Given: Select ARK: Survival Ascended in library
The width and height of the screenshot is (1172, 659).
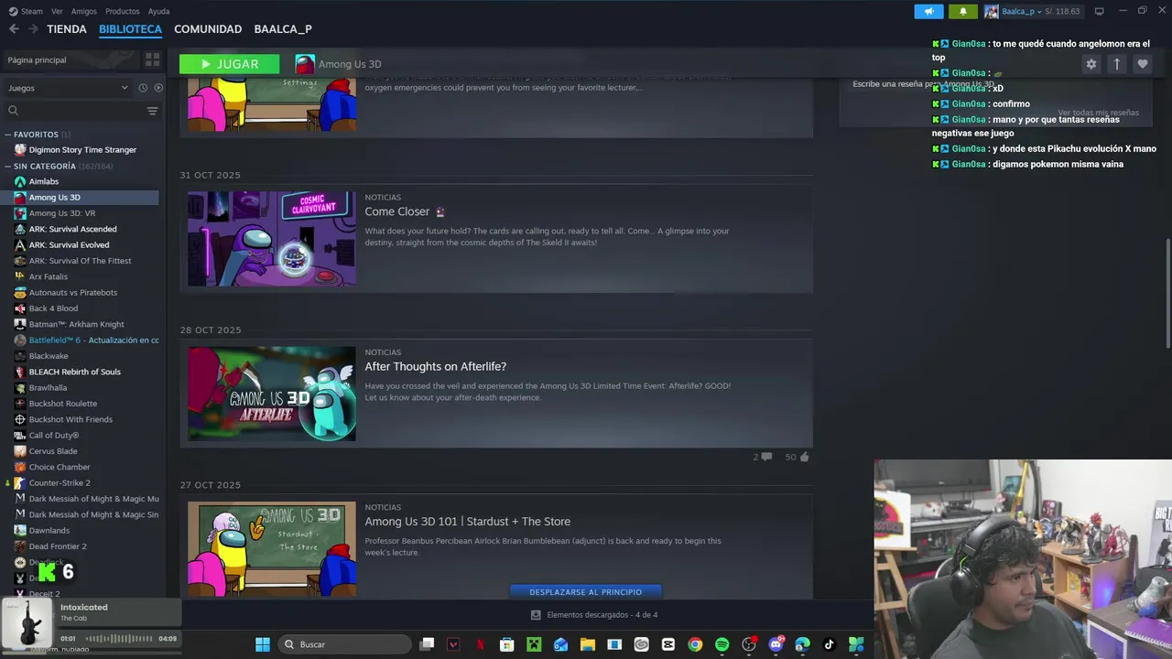Looking at the screenshot, I should (x=72, y=230).
